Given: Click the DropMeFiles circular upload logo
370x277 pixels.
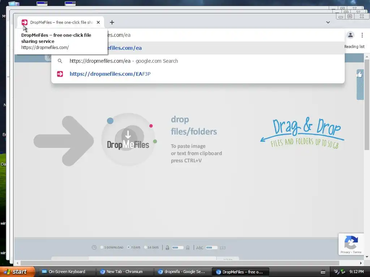Looking at the screenshot, I should pyautogui.click(x=128, y=140).
